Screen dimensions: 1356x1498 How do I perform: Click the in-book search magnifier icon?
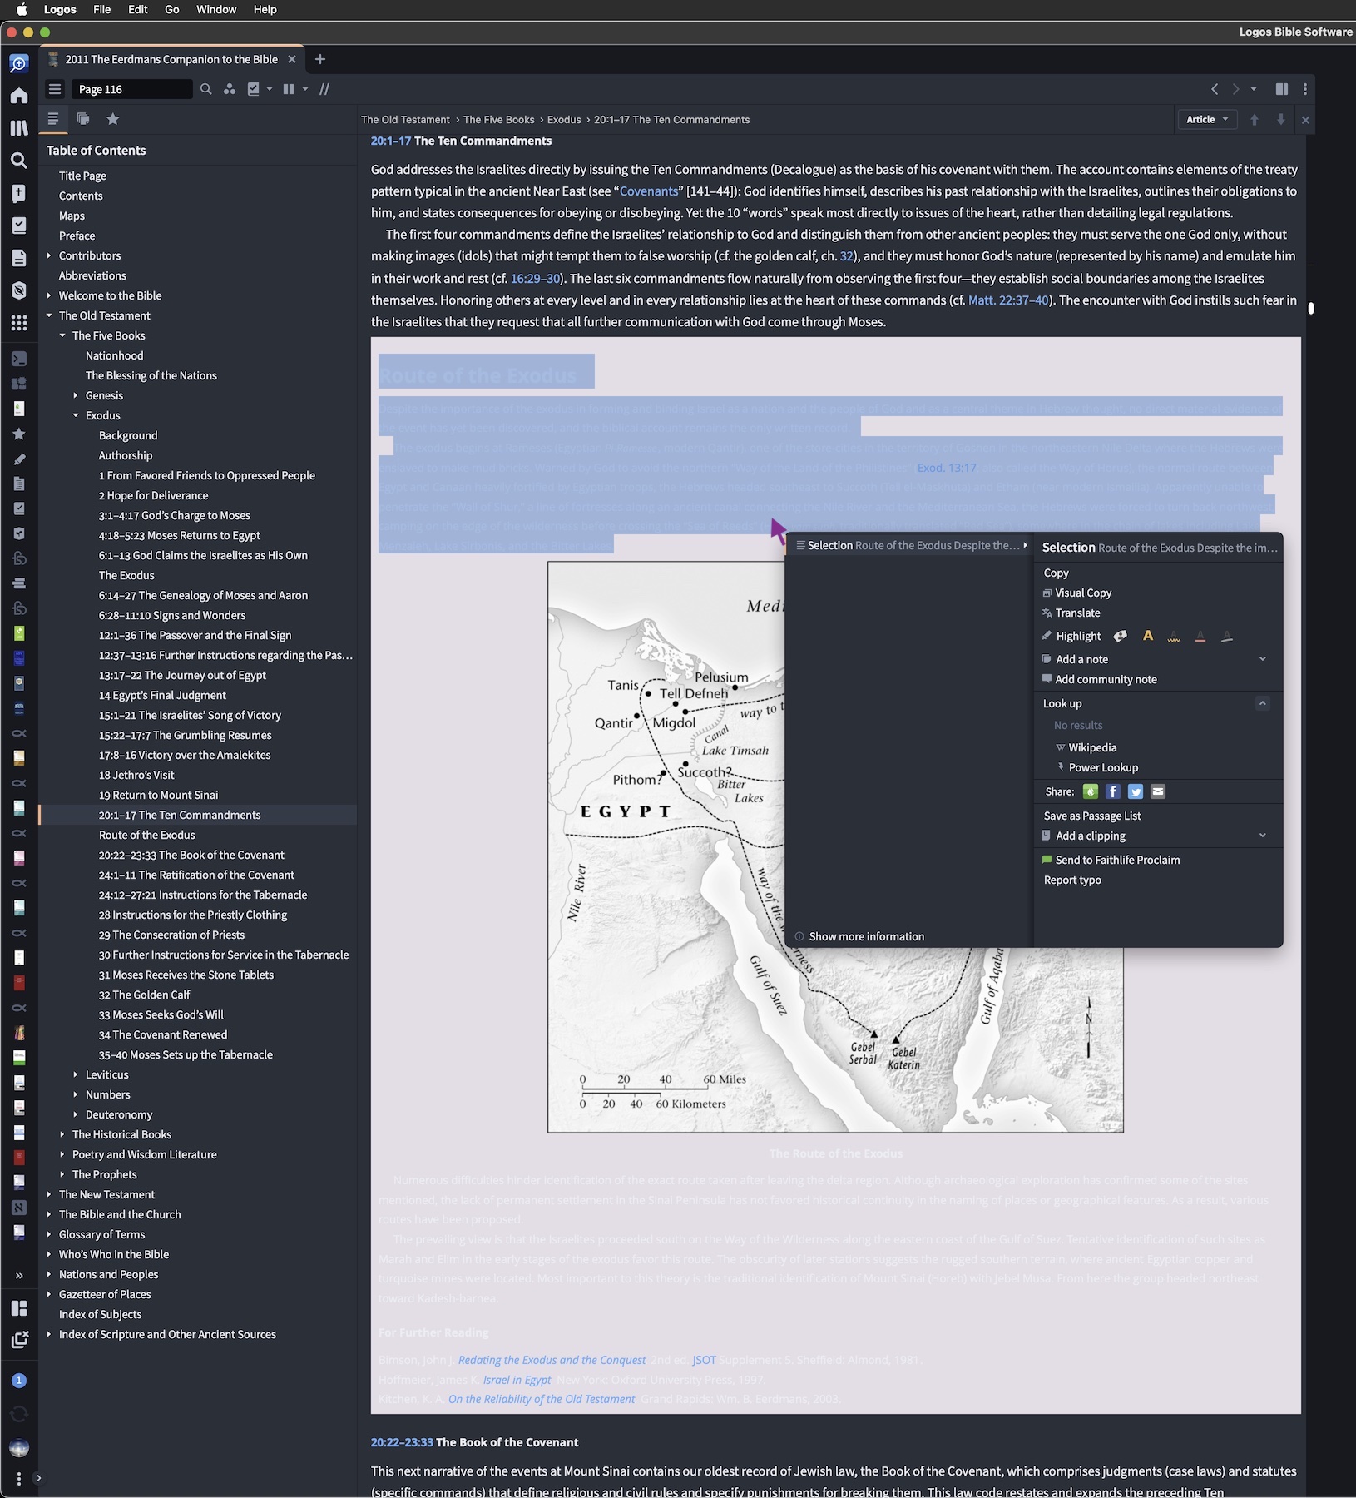point(205,89)
